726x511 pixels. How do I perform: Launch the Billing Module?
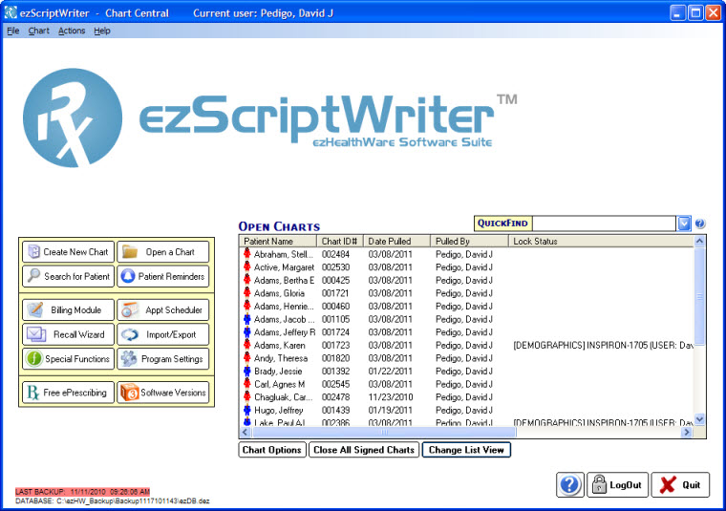(x=68, y=309)
